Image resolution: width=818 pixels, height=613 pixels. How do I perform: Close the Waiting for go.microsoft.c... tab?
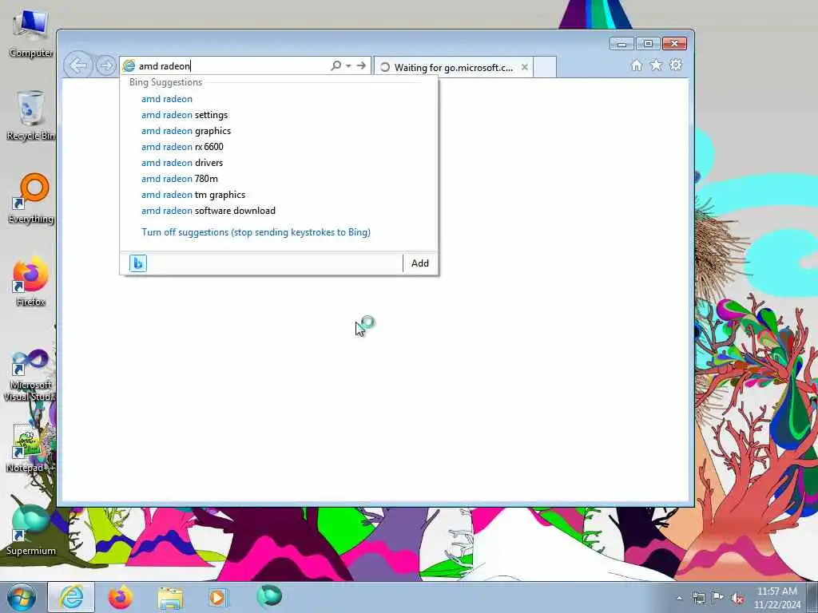coord(525,67)
